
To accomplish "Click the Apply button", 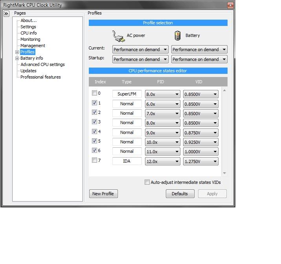I will pos(212,194).
